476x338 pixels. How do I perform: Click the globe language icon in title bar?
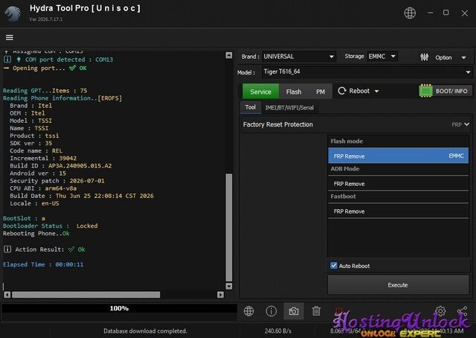pyautogui.click(x=410, y=13)
